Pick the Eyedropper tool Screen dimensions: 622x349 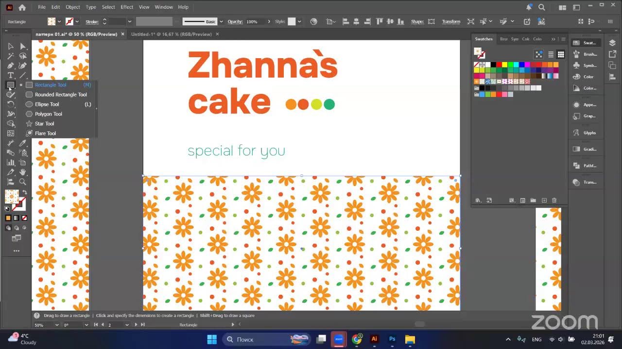coord(22,143)
